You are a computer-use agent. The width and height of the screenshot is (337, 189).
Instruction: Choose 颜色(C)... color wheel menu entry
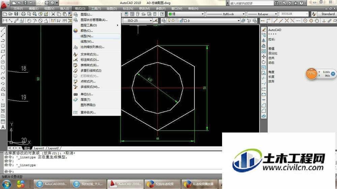coord(96,31)
